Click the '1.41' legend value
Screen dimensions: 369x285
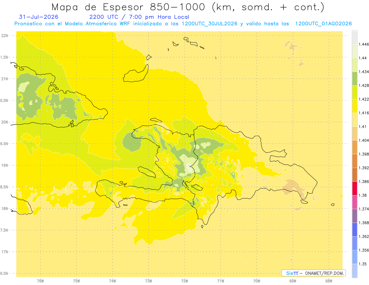click(363, 126)
